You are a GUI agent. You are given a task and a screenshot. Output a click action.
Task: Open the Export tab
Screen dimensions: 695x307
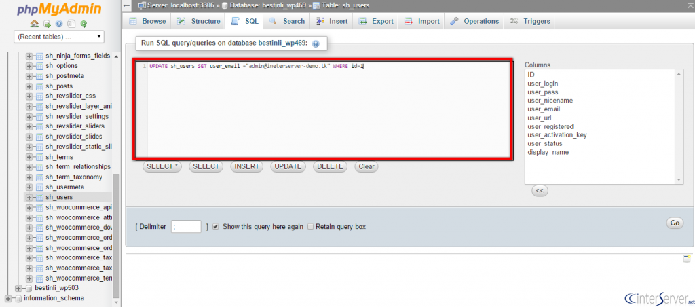click(376, 22)
